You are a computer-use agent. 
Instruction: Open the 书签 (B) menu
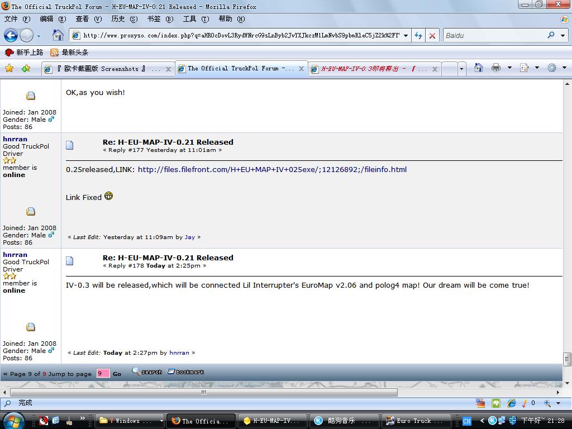click(160, 19)
